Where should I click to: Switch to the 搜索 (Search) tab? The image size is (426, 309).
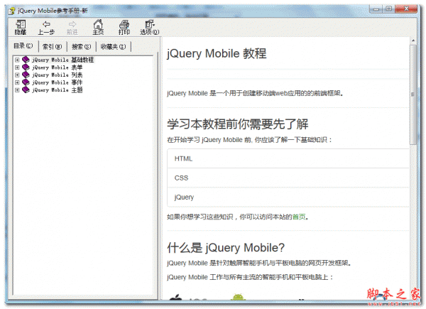coord(81,47)
